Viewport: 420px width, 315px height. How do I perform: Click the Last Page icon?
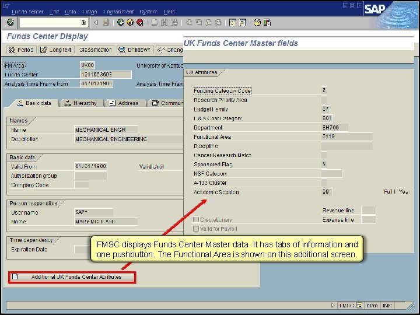218,22
